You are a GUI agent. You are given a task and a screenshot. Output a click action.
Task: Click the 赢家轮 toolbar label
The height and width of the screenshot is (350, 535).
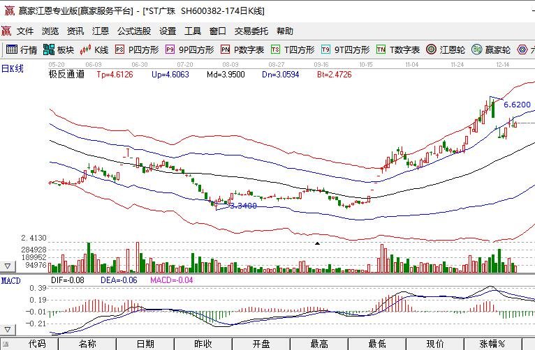click(x=498, y=50)
